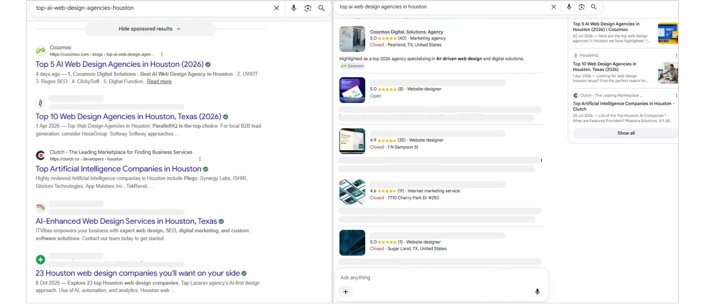Open more options menu next to Coozmoo URL
The width and height of the screenshot is (705, 304).
tap(162, 54)
